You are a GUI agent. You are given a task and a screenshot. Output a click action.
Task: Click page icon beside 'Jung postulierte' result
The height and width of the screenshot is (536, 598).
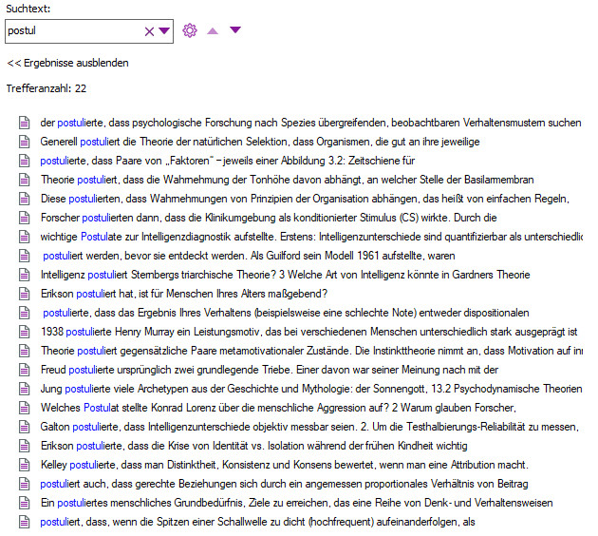point(25,389)
